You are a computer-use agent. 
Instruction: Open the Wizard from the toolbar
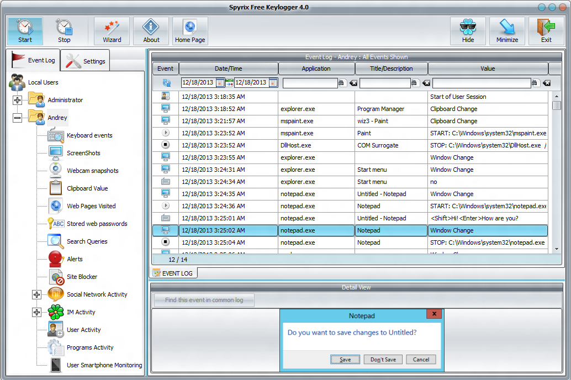112,31
